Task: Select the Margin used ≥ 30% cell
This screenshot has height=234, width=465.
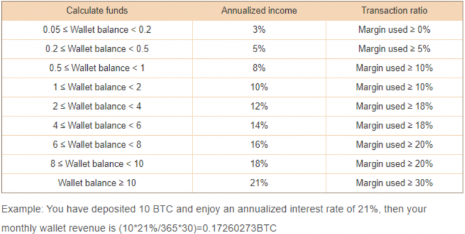Action: pos(394,183)
